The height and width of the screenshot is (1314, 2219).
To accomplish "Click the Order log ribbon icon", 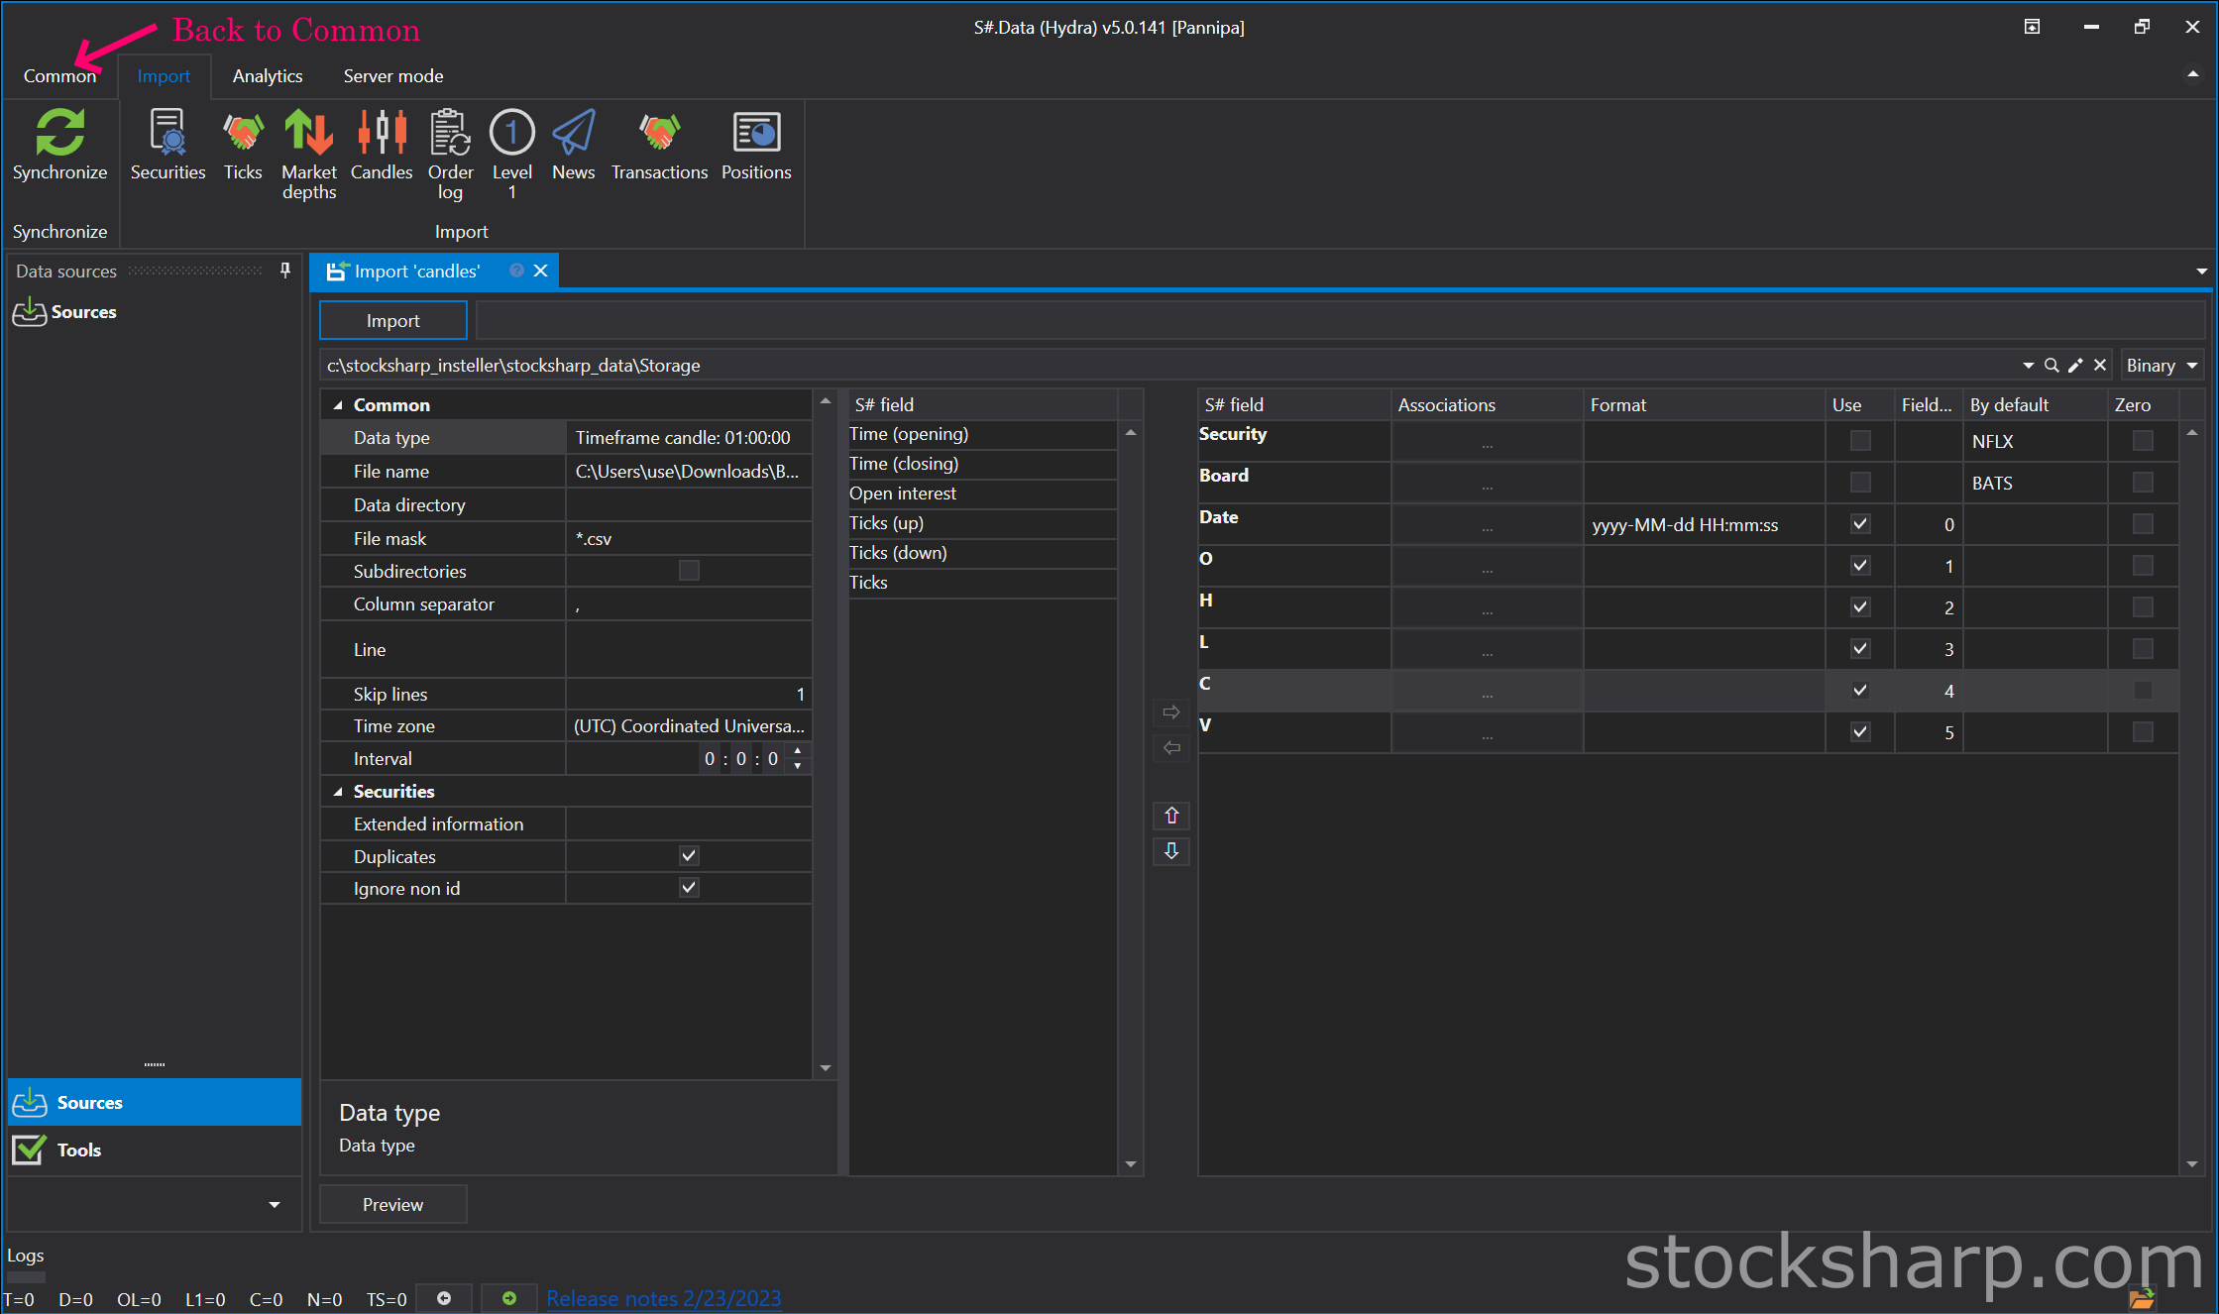I will pyautogui.click(x=450, y=134).
